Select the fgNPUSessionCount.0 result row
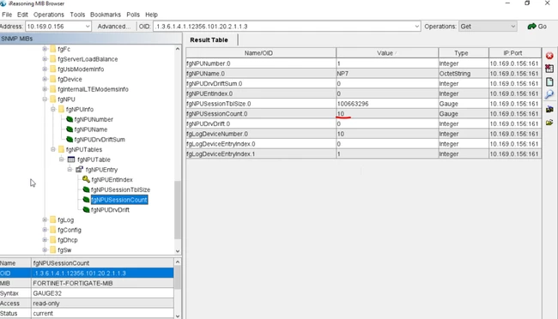This screenshot has width=558, height=319. pyautogui.click(x=363, y=114)
